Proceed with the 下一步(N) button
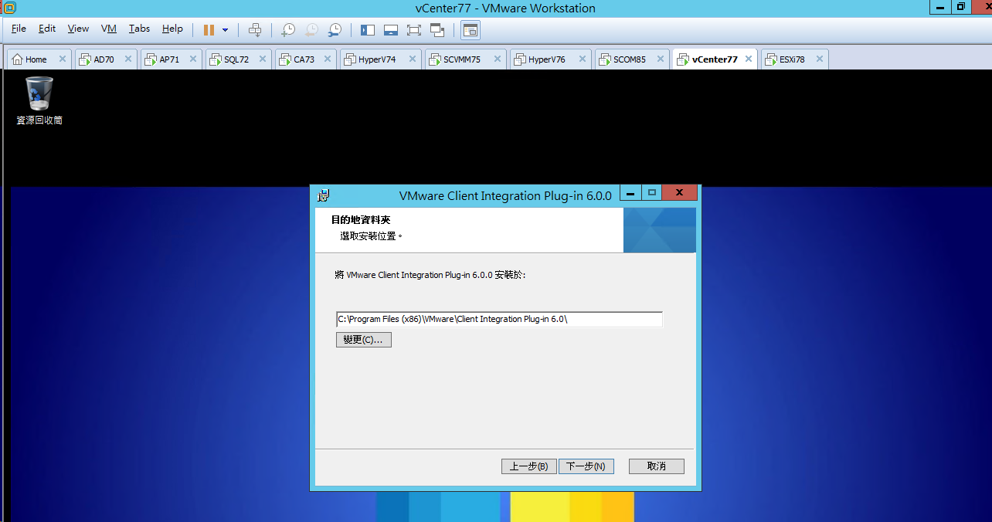The height and width of the screenshot is (522, 992). pos(586,466)
